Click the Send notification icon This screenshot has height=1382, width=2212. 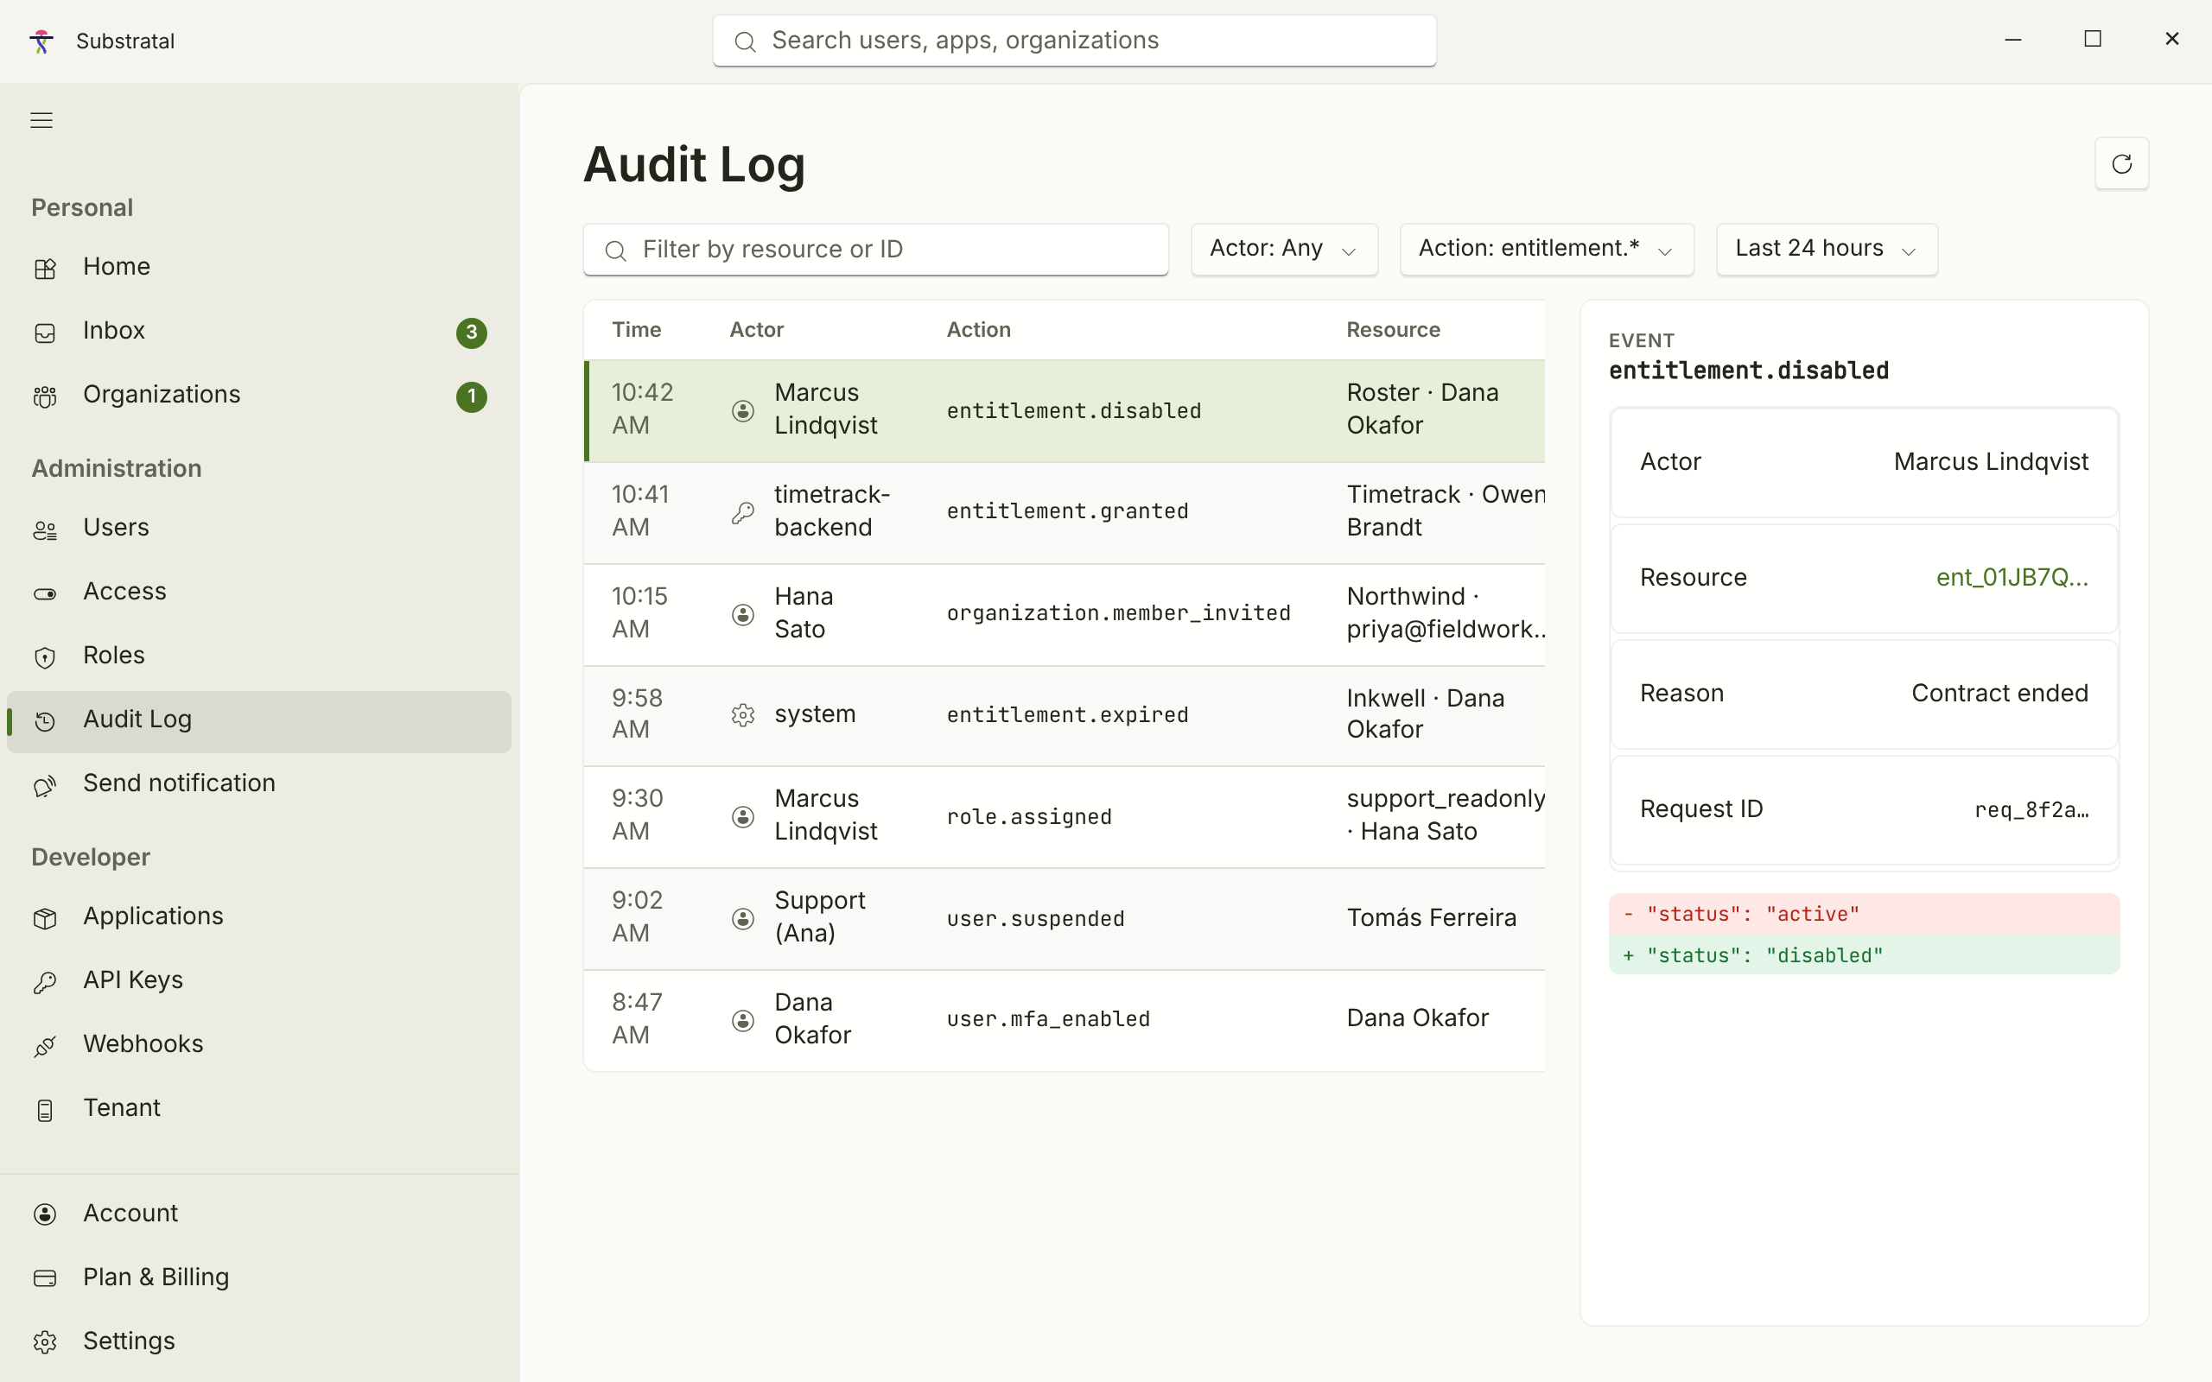click(45, 785)
